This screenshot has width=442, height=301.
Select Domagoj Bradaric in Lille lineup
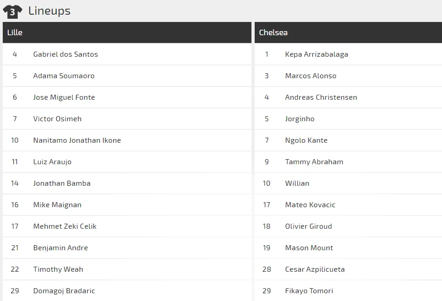coord(64,291)
